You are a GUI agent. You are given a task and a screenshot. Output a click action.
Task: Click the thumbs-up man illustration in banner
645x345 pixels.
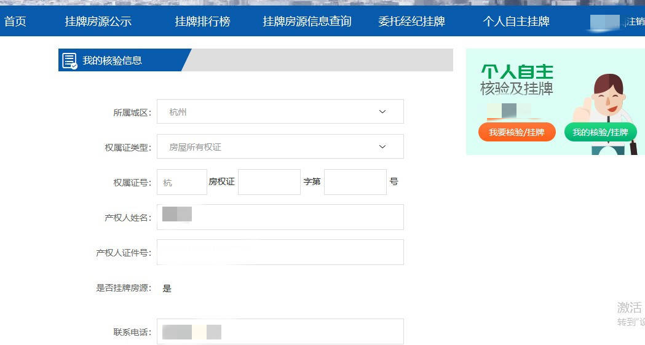point(604,114)
